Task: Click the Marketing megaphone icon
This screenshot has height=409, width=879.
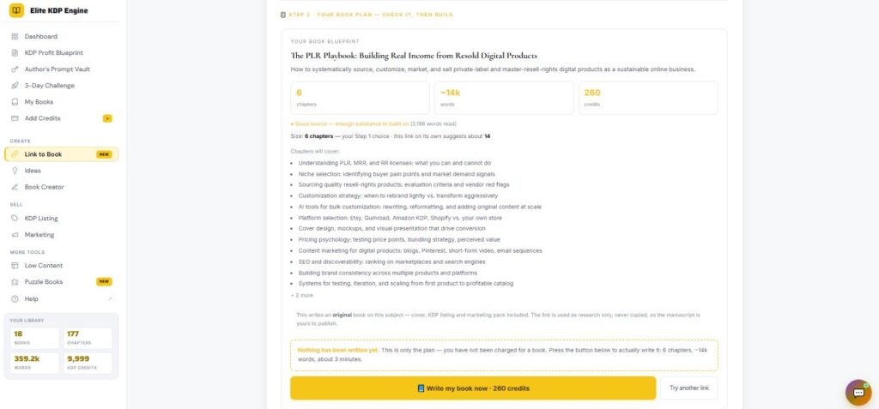Action: coord(15,235)
